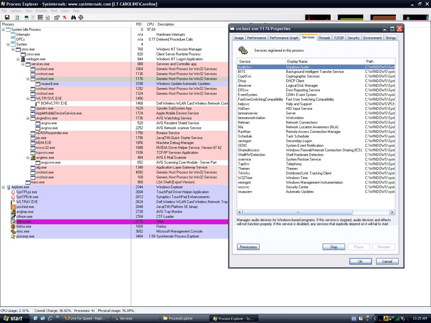Click the EN language bar indicator
Viewport: 431px width, 323px height.
tap(354, 318)
